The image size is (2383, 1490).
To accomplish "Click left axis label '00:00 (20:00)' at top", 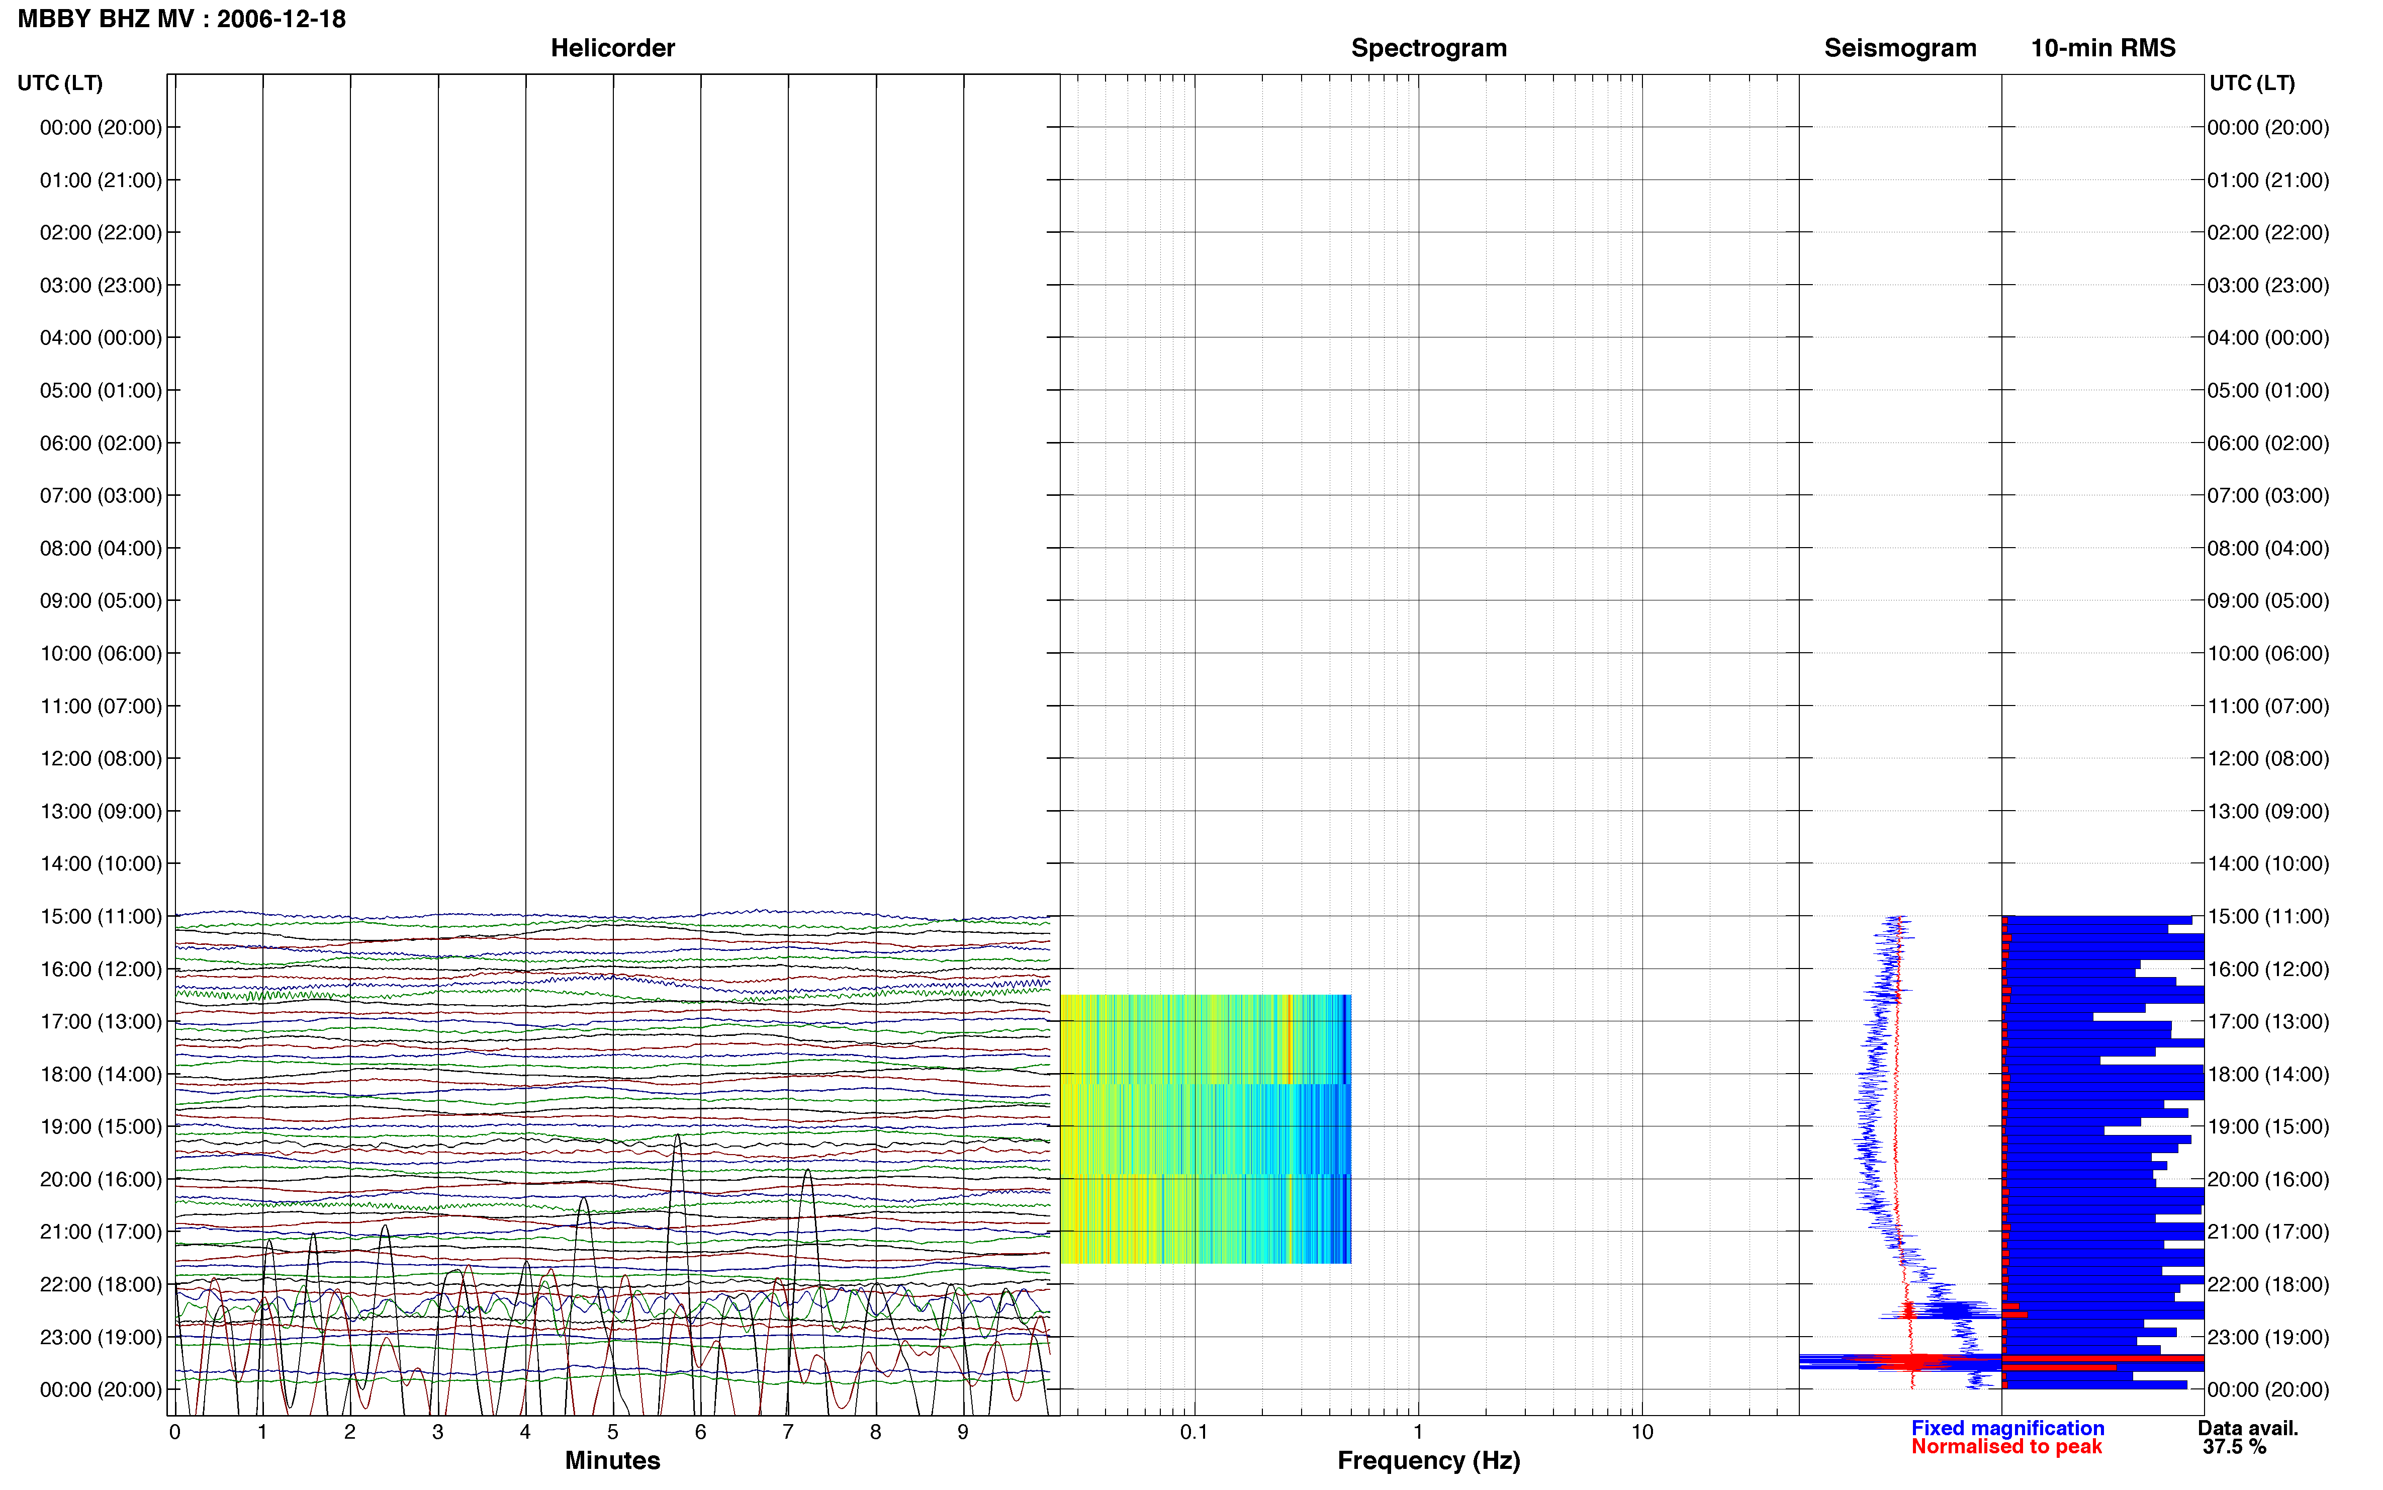I will tap(101, 127).
